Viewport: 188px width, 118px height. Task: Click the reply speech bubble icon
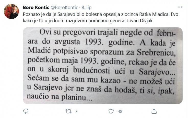(x=26, y=111)
